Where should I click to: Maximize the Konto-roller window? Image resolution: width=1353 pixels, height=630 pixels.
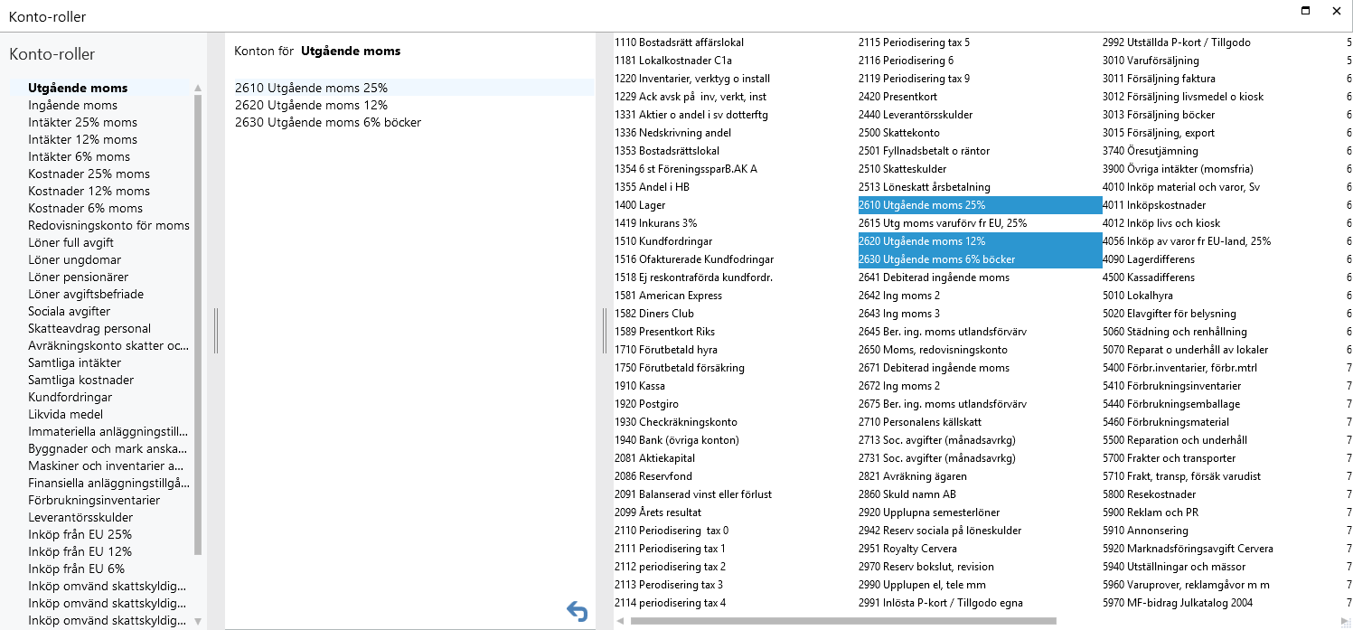[1305, 11]
